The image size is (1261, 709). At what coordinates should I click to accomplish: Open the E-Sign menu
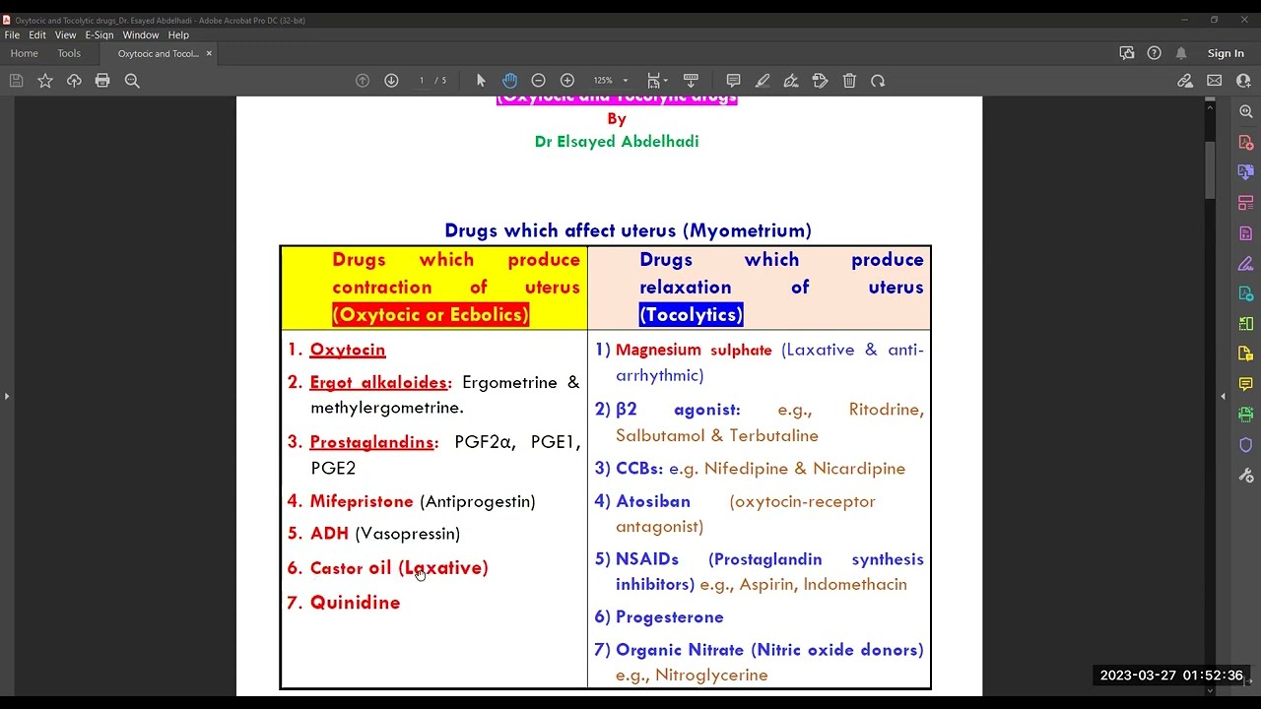pos(100,35)
